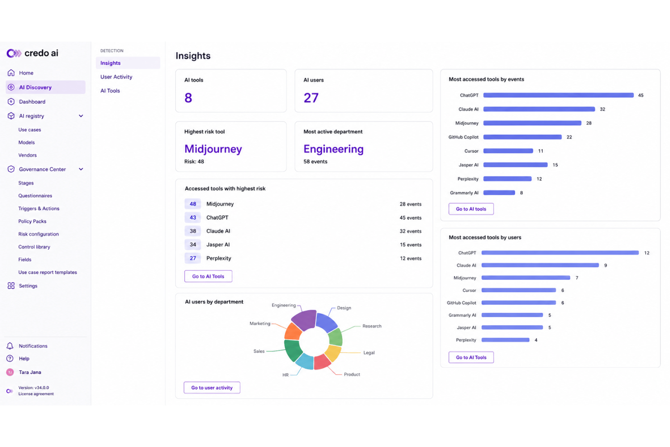Click the Help question mark icon

tap(10, 359)
